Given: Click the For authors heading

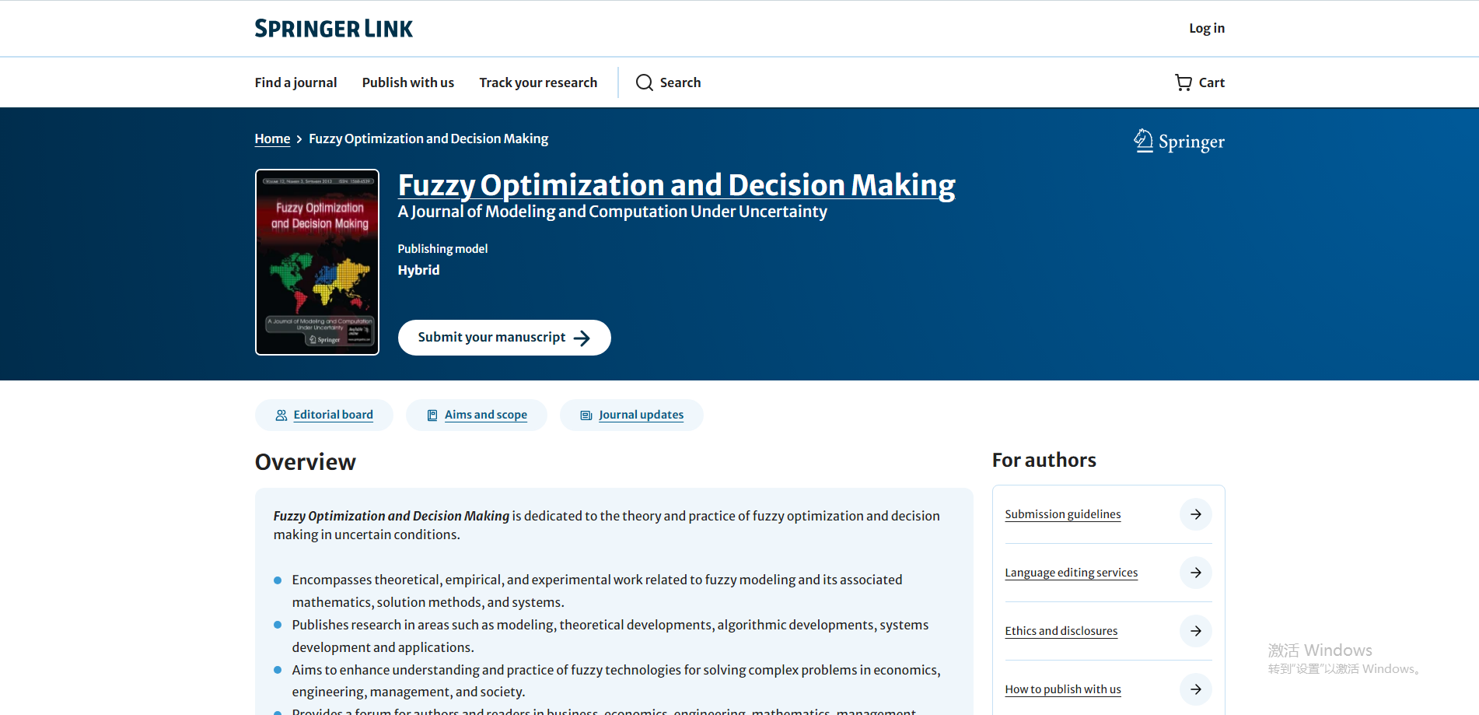Looking at the screenshot, I should coord(1044,460).
